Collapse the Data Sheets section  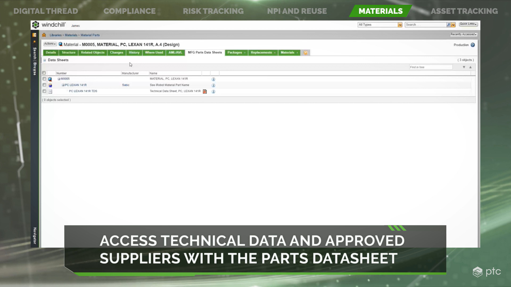pos(45,60)
